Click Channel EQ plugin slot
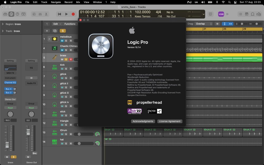Image resolution: width=264 pixels, height=165 pixels. coord(10,82)
